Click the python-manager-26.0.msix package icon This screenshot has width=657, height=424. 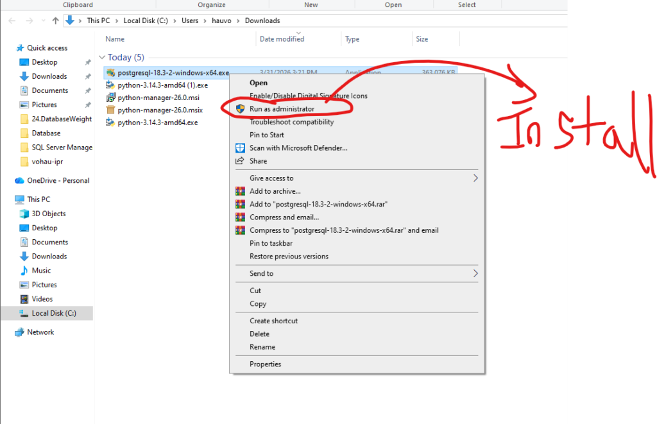[x=110, y=110]
